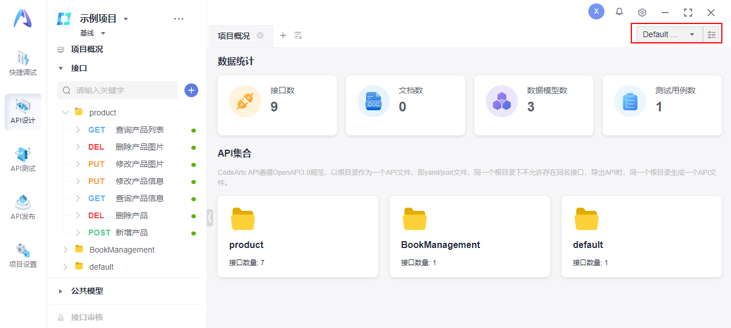
Task: Click the green status dot of 查询产品列表
Action: pos(194,130)
